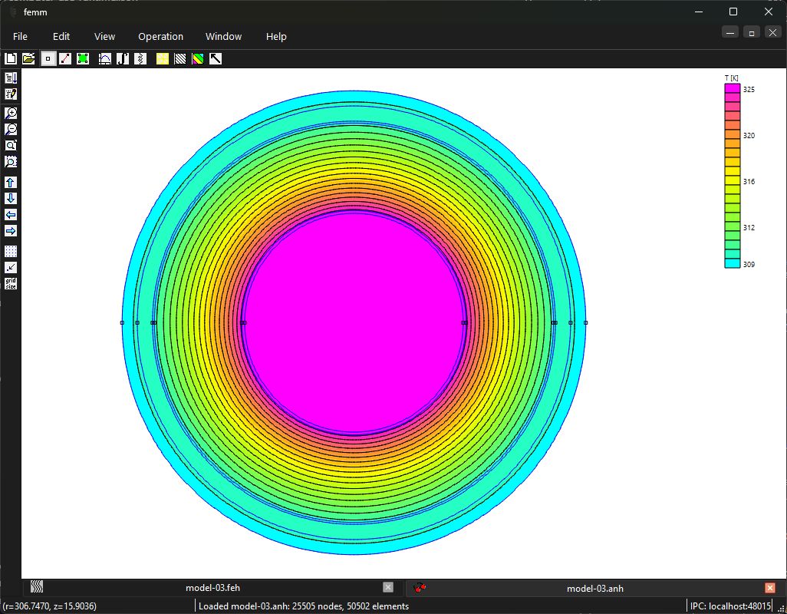This screenshot has width=787, height=614.
Task: Pan the view down with the arrow icon
Action: tap(11, 198)
